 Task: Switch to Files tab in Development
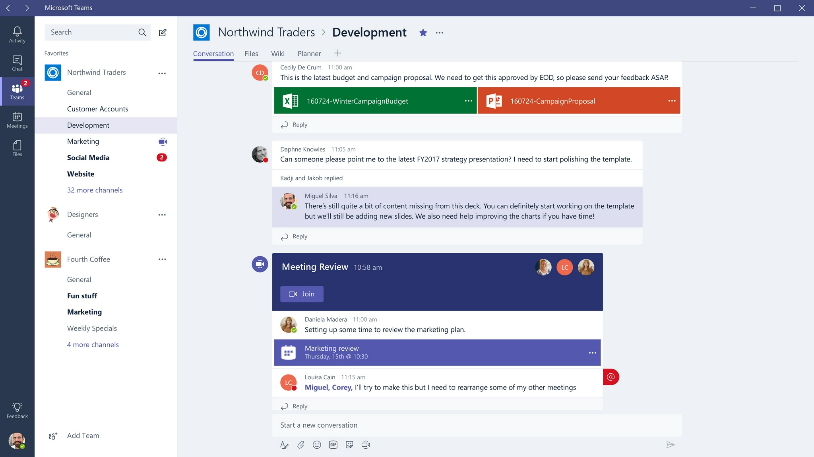[250, 53]
